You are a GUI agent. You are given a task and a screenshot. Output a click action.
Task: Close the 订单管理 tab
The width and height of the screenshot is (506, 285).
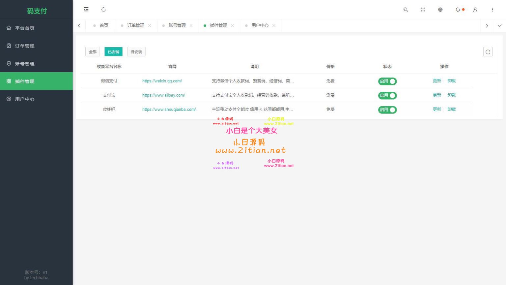pyautogui.click(x=150, y=25)
